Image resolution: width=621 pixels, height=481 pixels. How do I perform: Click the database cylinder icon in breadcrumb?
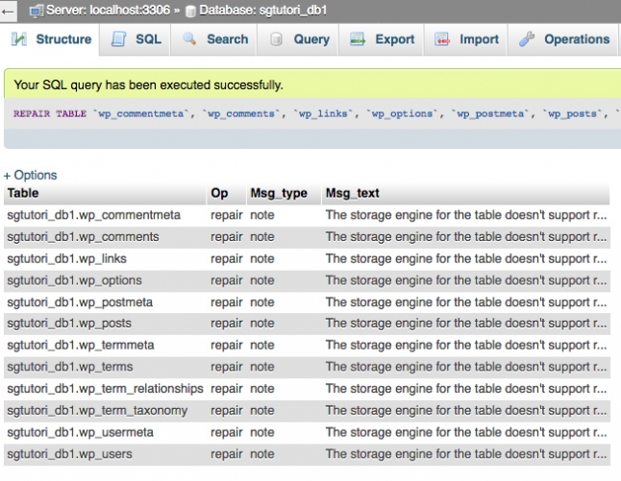[x=191, y=12]
